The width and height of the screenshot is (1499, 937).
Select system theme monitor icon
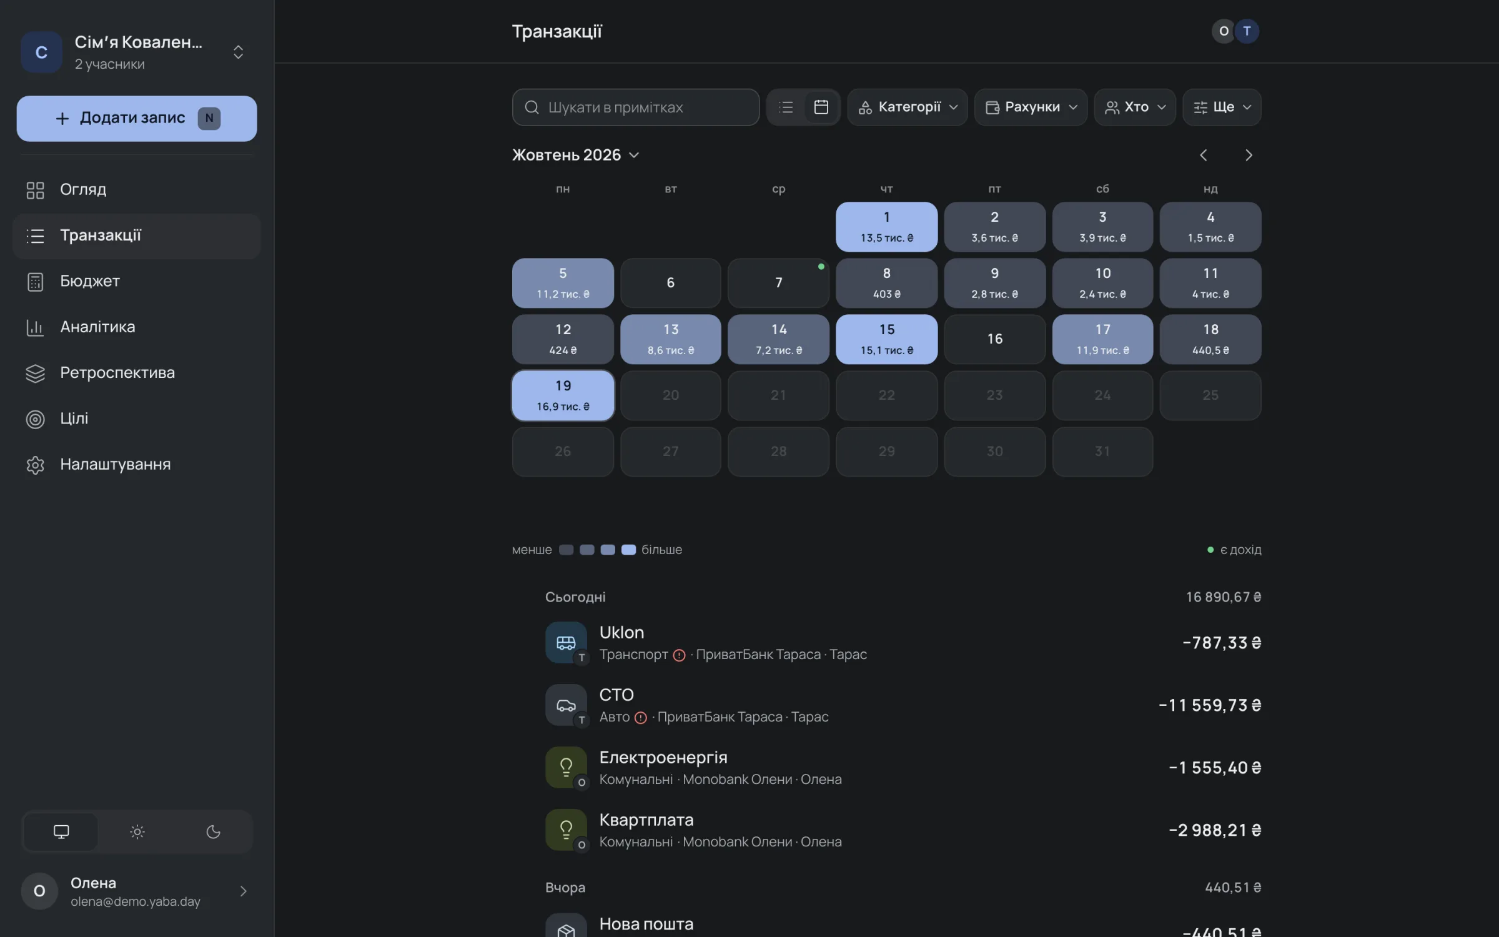click(x=61, y=831)
